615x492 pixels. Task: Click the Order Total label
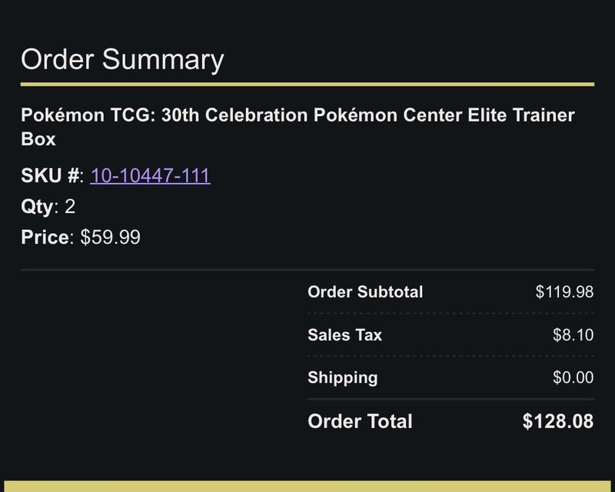click(x=360, y=421)
